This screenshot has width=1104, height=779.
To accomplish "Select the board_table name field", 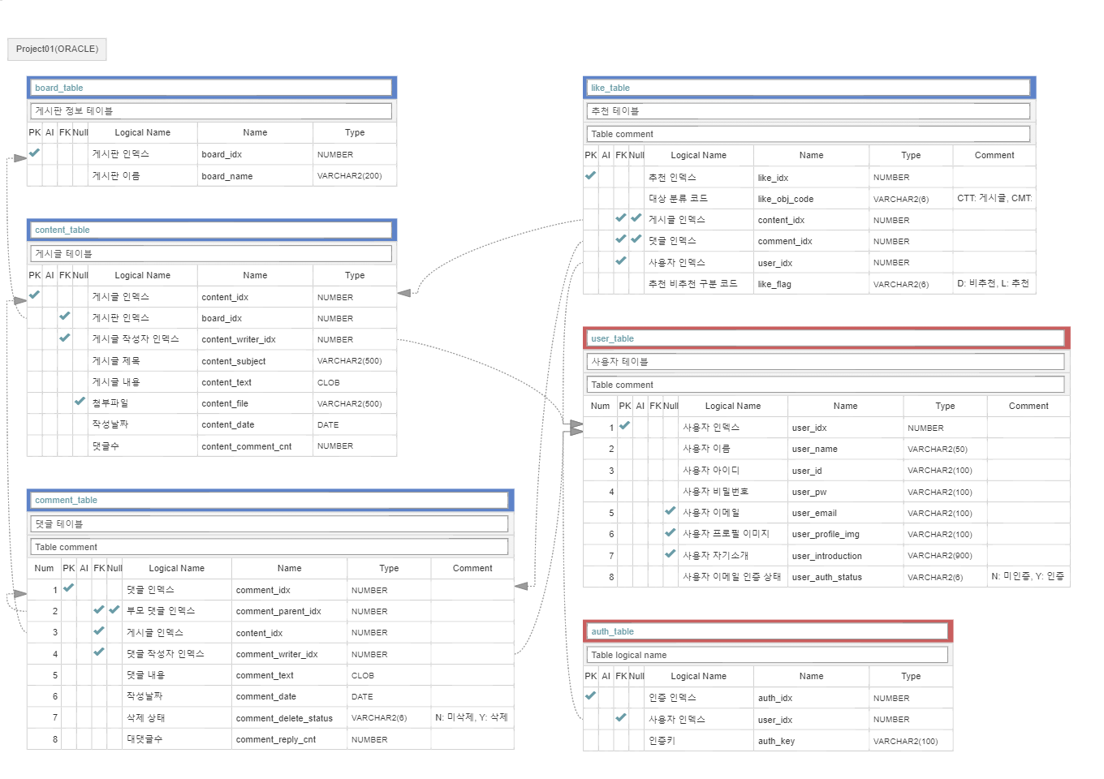I will point(211,88).
